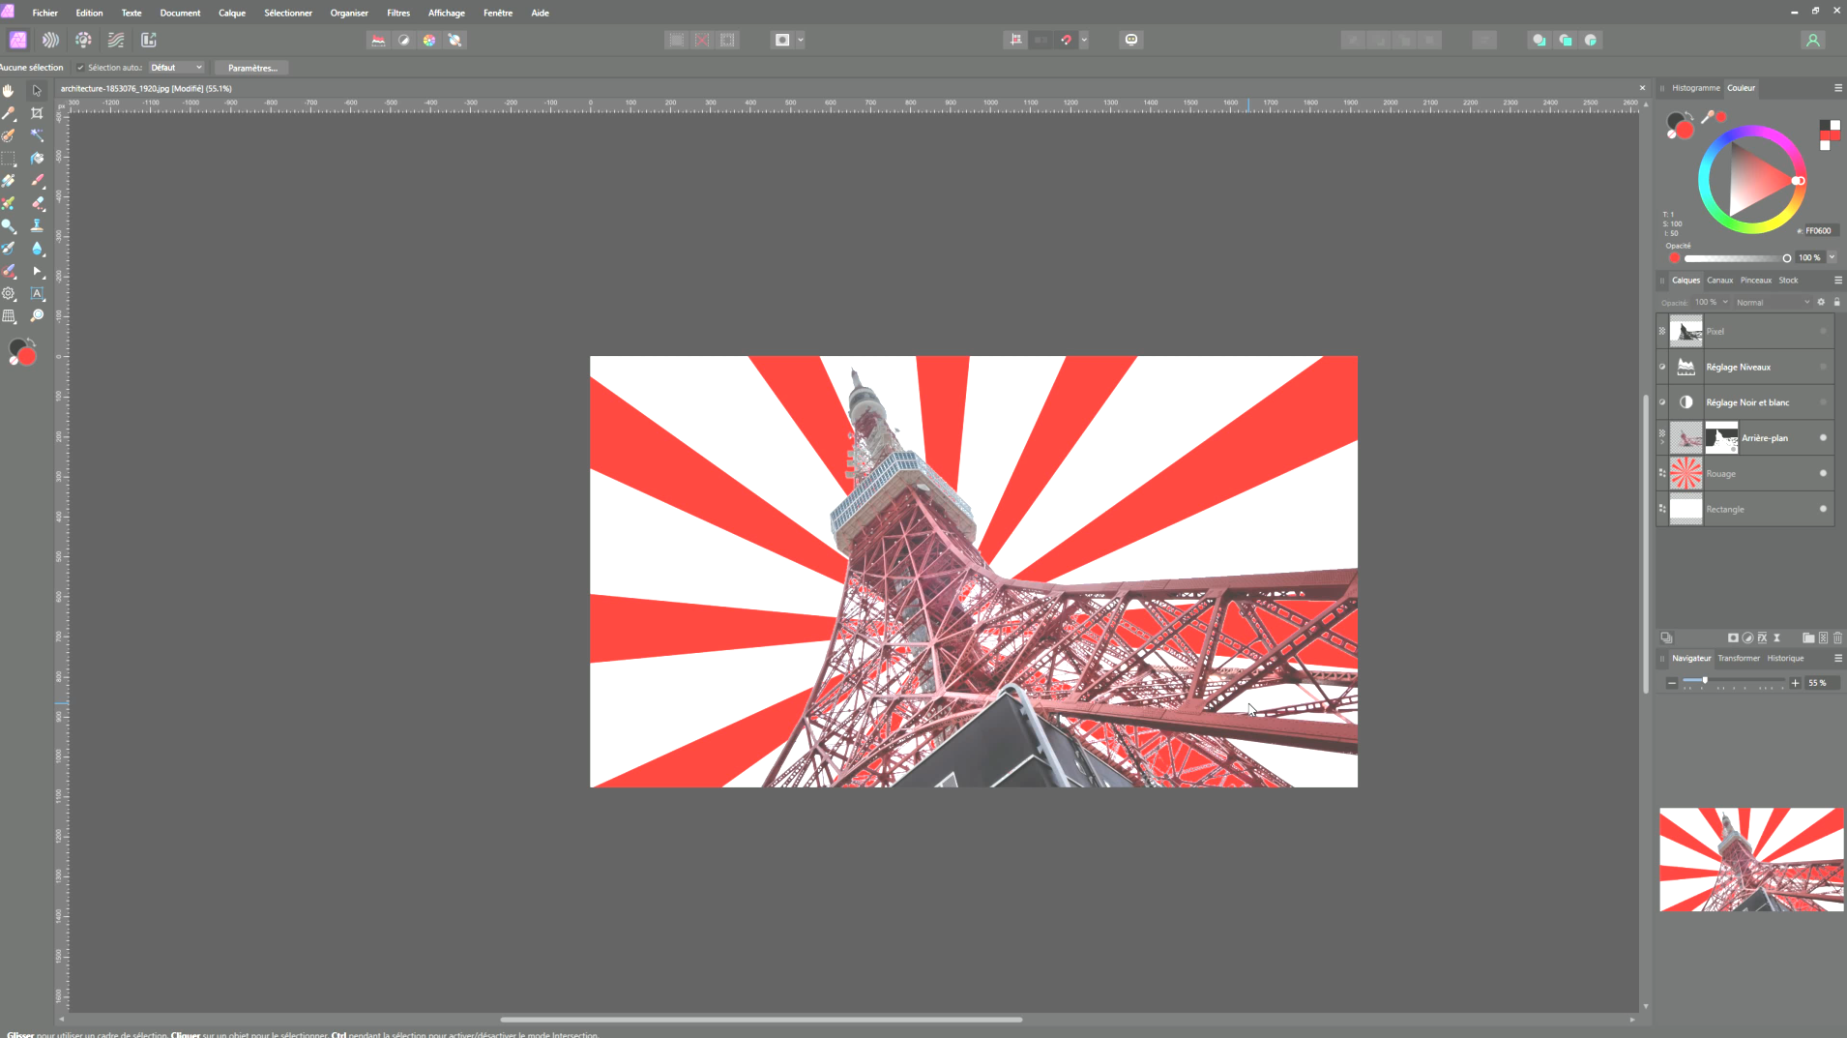This screenshot has height=1038, width=1847.
Task: Hide the Arrière-plan layer
Action: pos(1823,438)
